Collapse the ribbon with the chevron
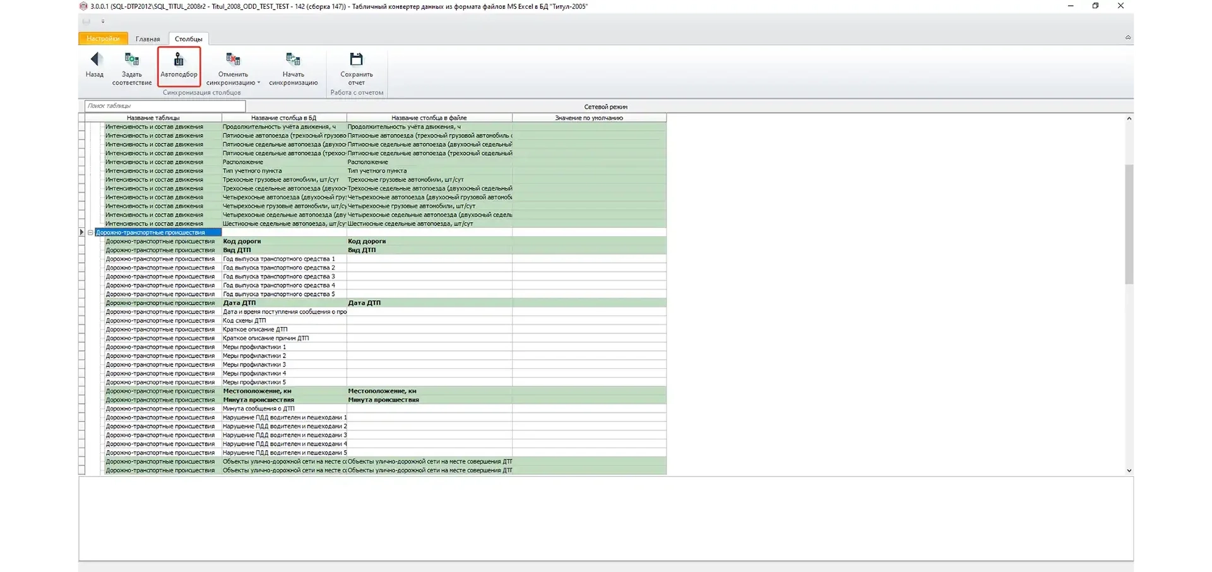The height and width of the screenshot is (572, 1212). (x=1127, y=38)
